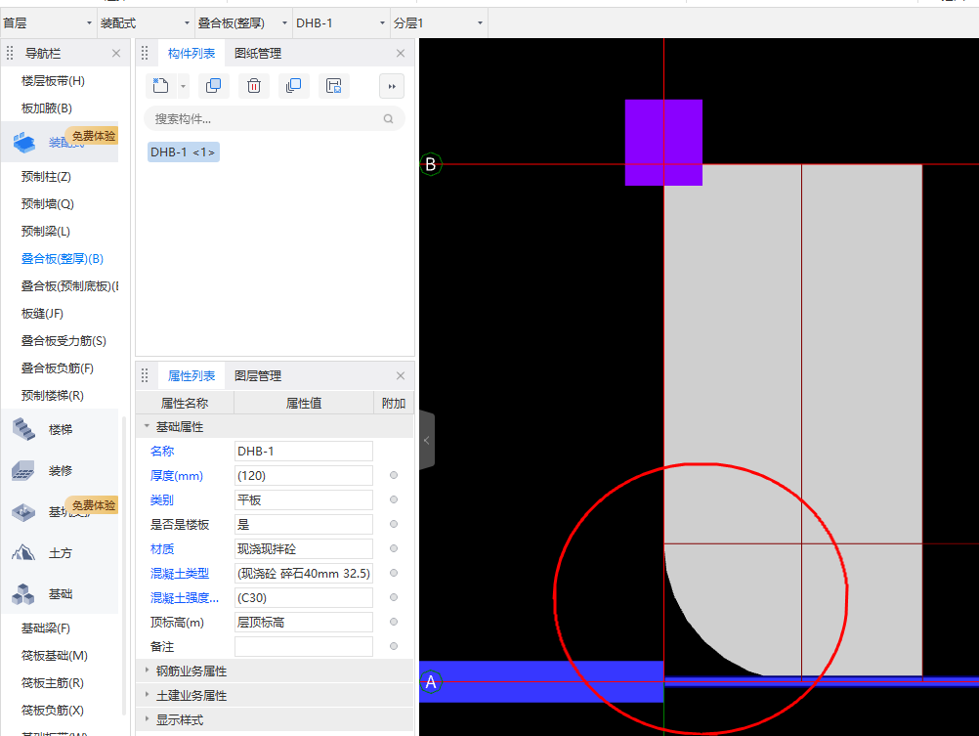Select 叠合板负筋(F) in navigation
Screen dimensions: 979x736
click(x=58, y=368)
